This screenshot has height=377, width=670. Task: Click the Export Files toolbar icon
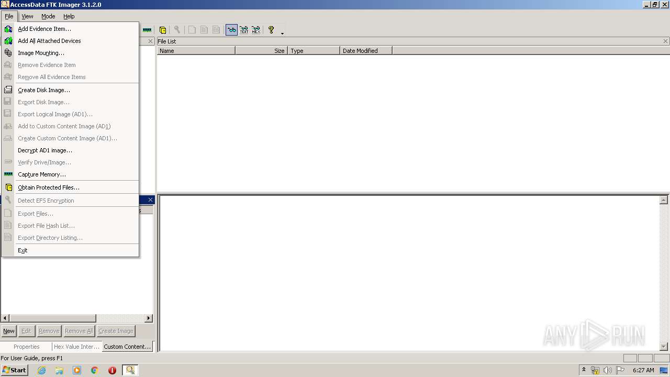point(192,30)
